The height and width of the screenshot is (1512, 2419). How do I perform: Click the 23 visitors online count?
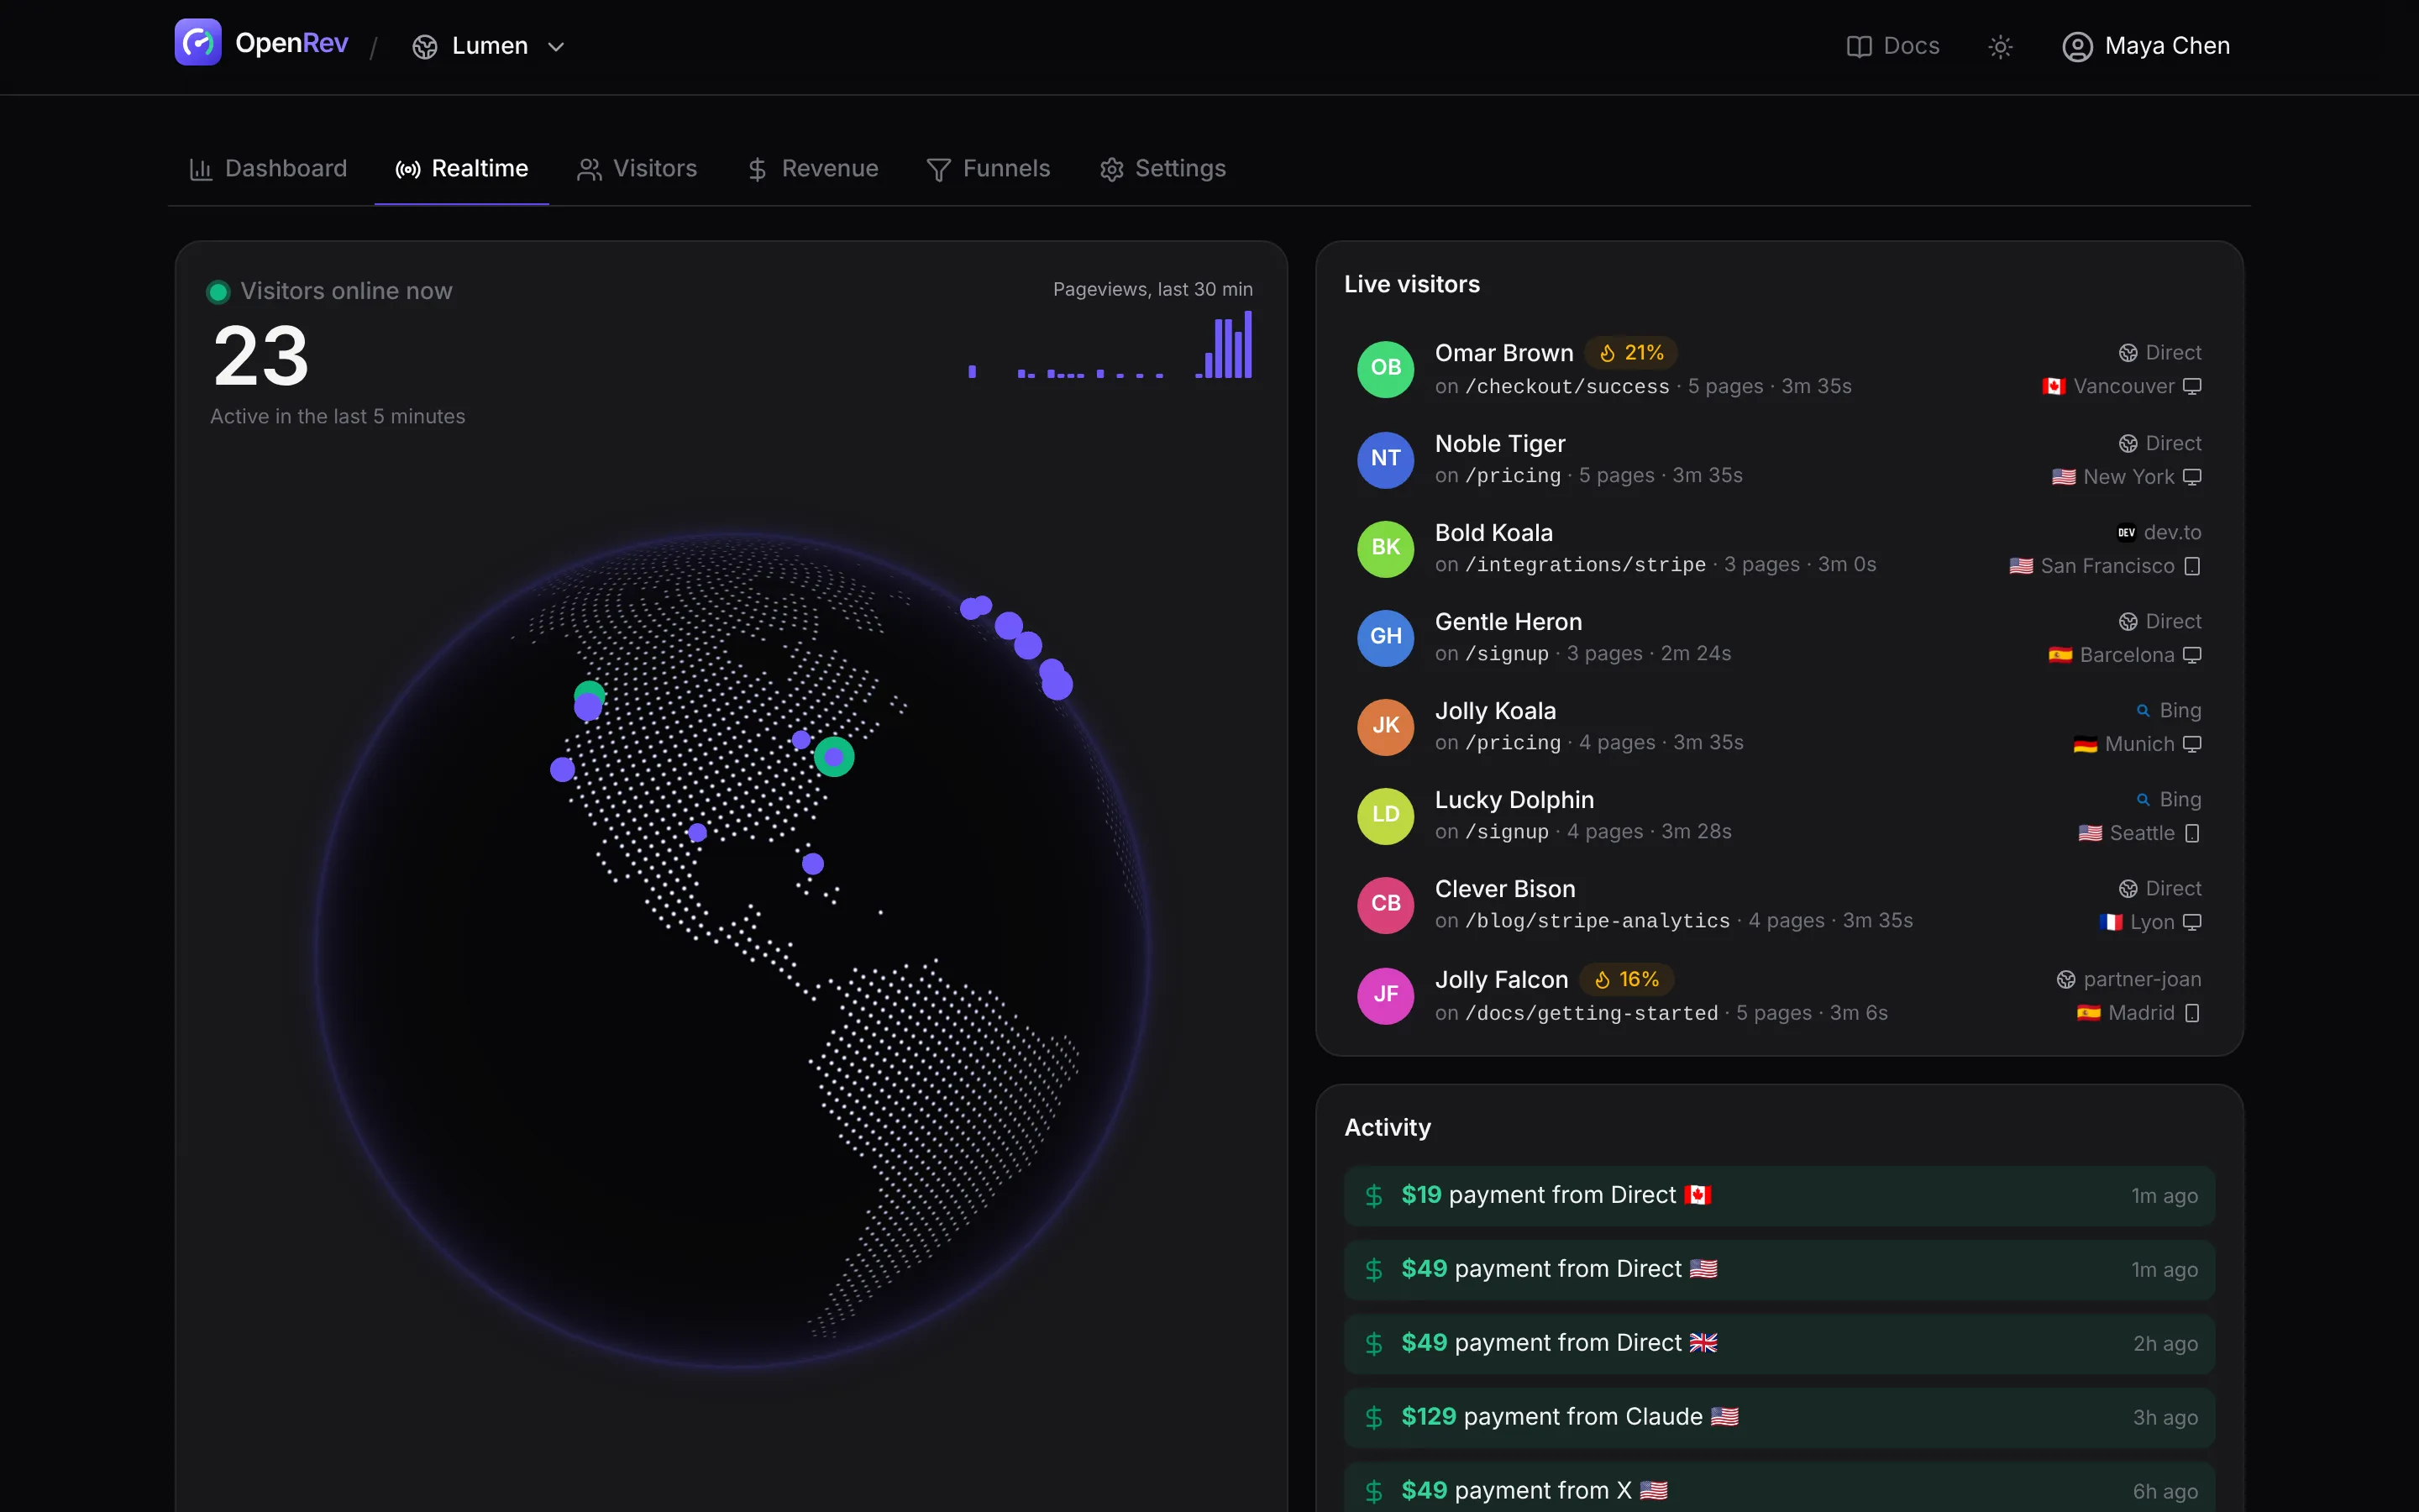[x=261, y=357]
